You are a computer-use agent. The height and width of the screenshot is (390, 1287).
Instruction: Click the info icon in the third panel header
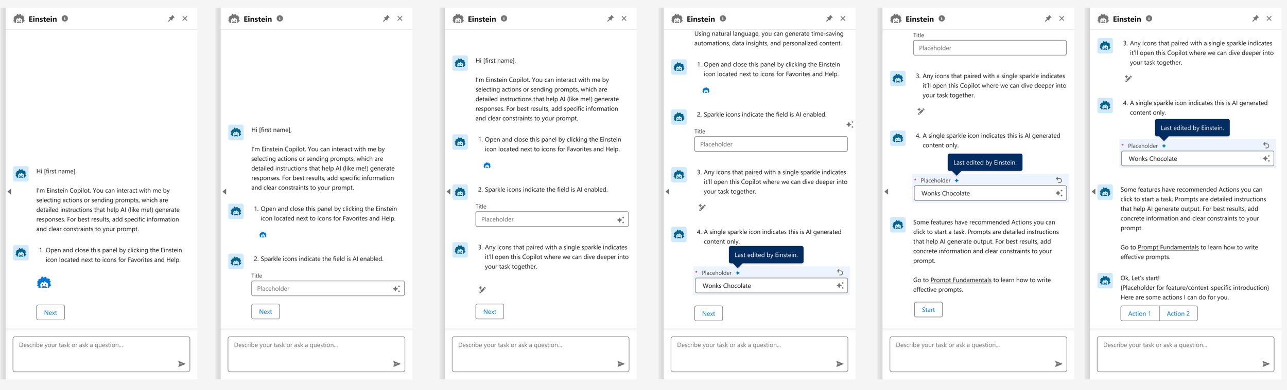(504, 18)
